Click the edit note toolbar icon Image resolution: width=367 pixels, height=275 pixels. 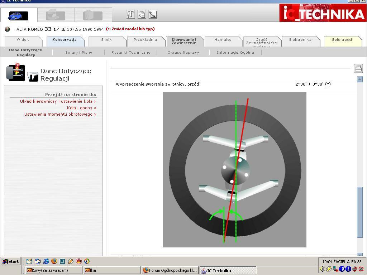(x=153, y=14)
